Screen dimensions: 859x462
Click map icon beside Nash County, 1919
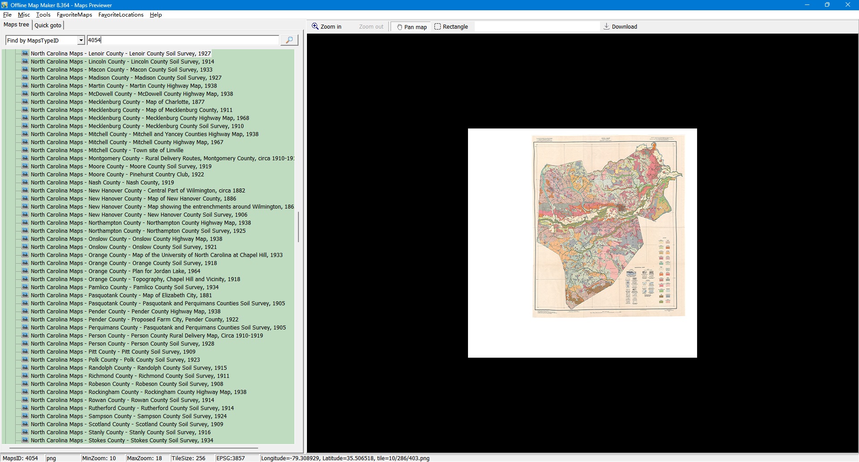coord(26,182)
